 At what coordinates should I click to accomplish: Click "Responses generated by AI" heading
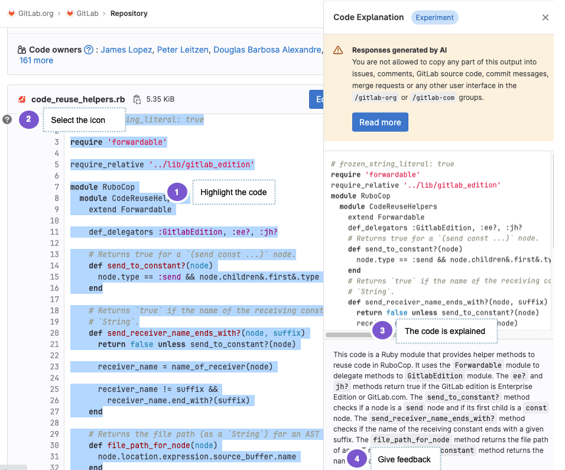[x=400, y=50]
